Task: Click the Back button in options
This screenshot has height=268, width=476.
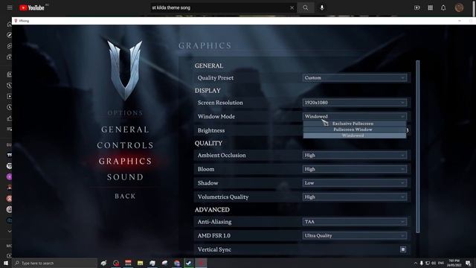Action: [x=125, y=197]
